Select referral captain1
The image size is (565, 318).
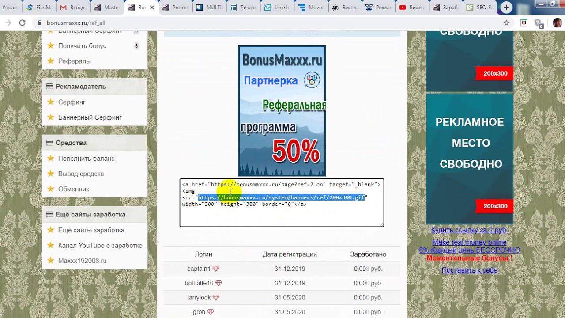coord(199,269)
